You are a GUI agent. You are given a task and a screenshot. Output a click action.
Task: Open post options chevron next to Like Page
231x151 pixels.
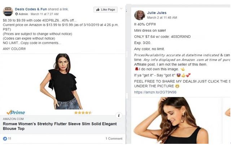121,9
